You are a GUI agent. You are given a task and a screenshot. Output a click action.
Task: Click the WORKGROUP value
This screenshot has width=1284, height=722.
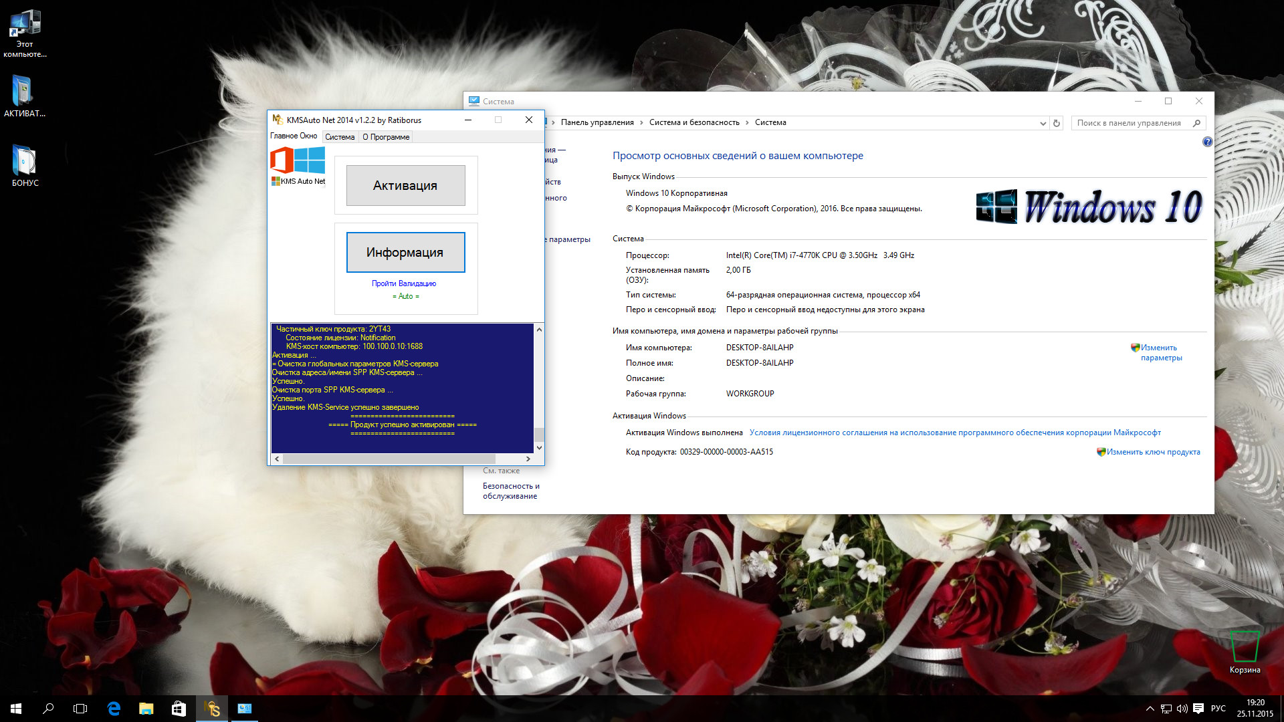[x=750, y=394]
